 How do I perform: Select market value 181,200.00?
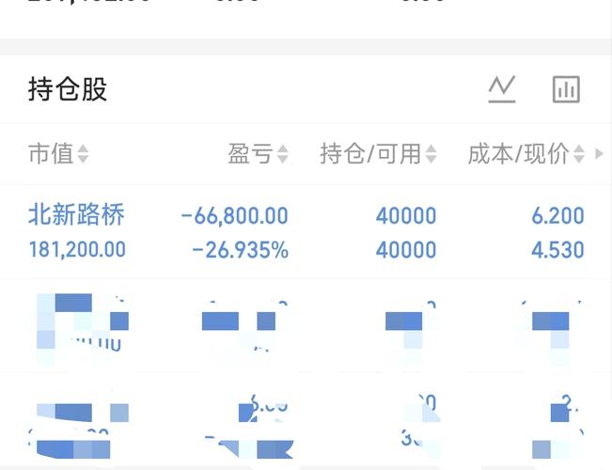coord(77,249)
